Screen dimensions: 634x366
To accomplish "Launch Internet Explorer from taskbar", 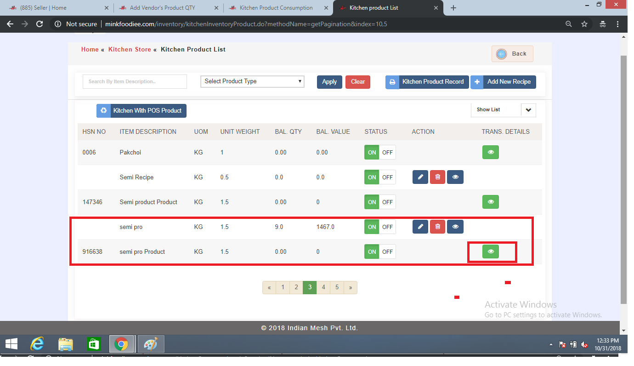I will tap(37, 344).
